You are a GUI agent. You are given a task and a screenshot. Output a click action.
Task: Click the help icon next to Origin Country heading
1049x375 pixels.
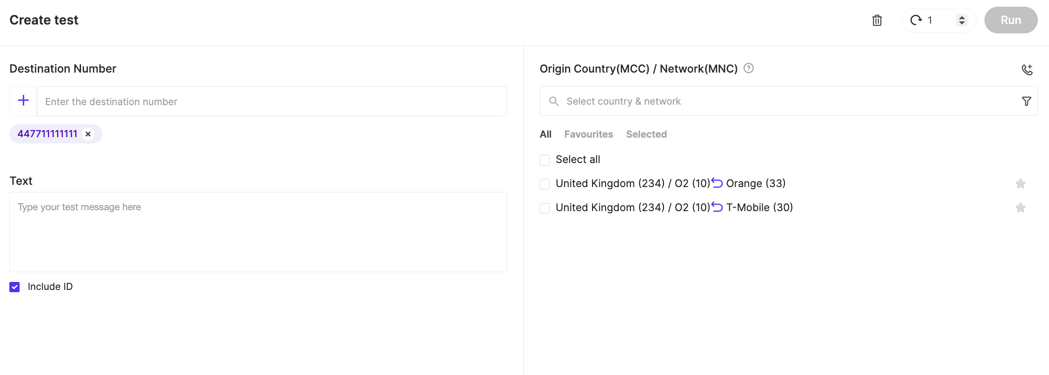coord(748,69)
